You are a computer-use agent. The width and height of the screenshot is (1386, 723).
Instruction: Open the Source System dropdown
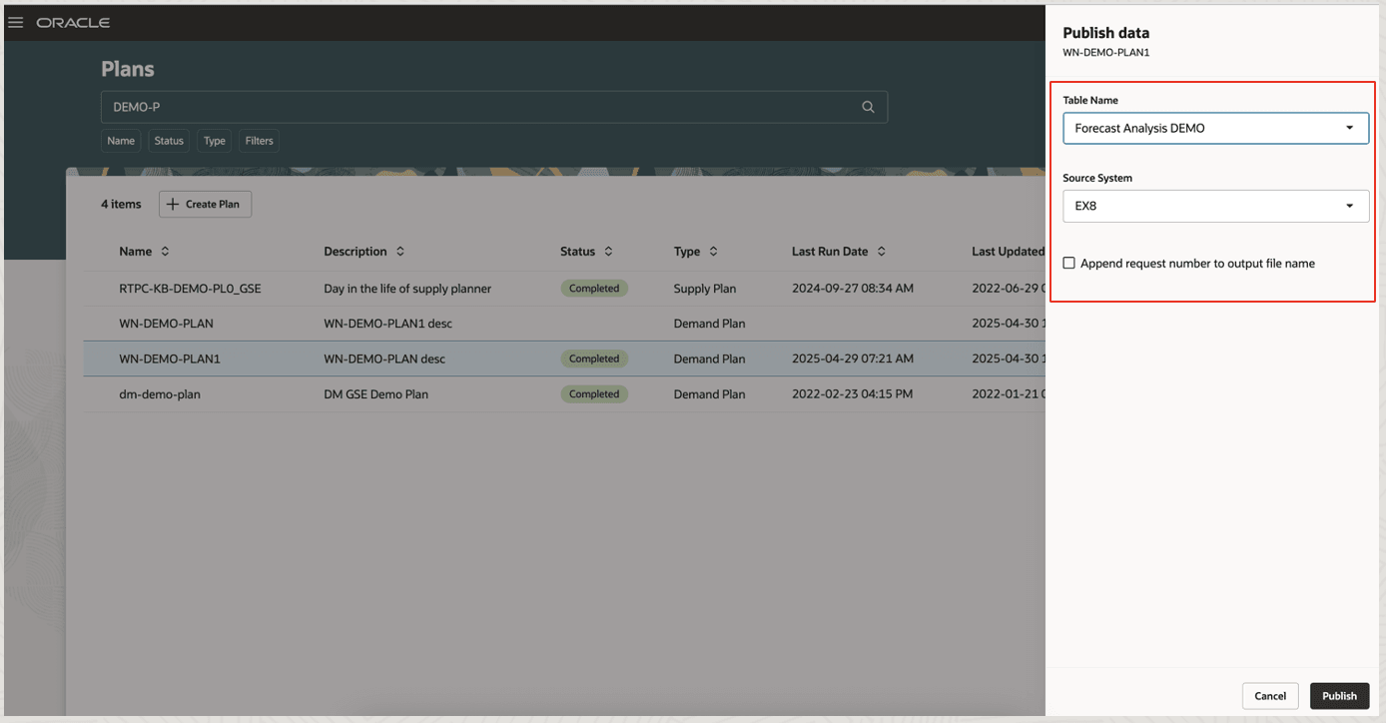pos(1215,206)
